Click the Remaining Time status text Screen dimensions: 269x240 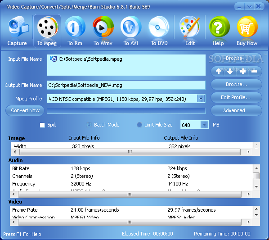[222, 234]
